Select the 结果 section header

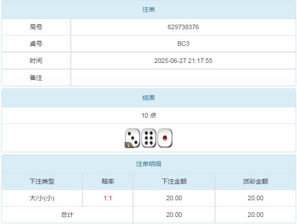149,98
